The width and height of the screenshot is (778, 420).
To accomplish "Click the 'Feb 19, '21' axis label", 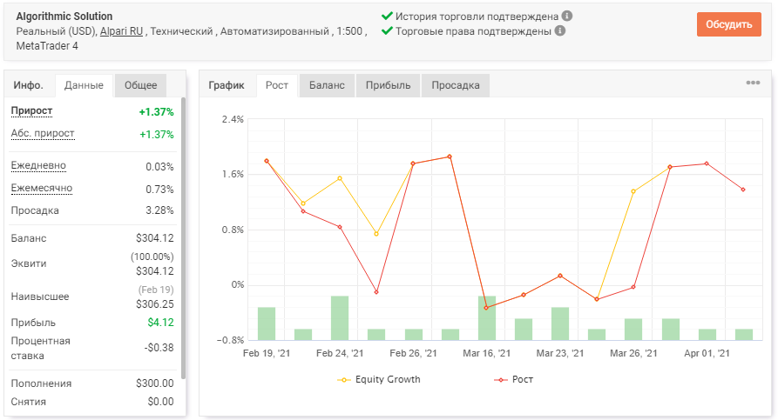I will click(267, 353).
